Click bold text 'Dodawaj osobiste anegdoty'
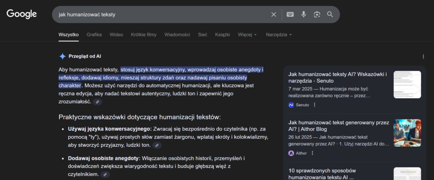 pos(104,158)
